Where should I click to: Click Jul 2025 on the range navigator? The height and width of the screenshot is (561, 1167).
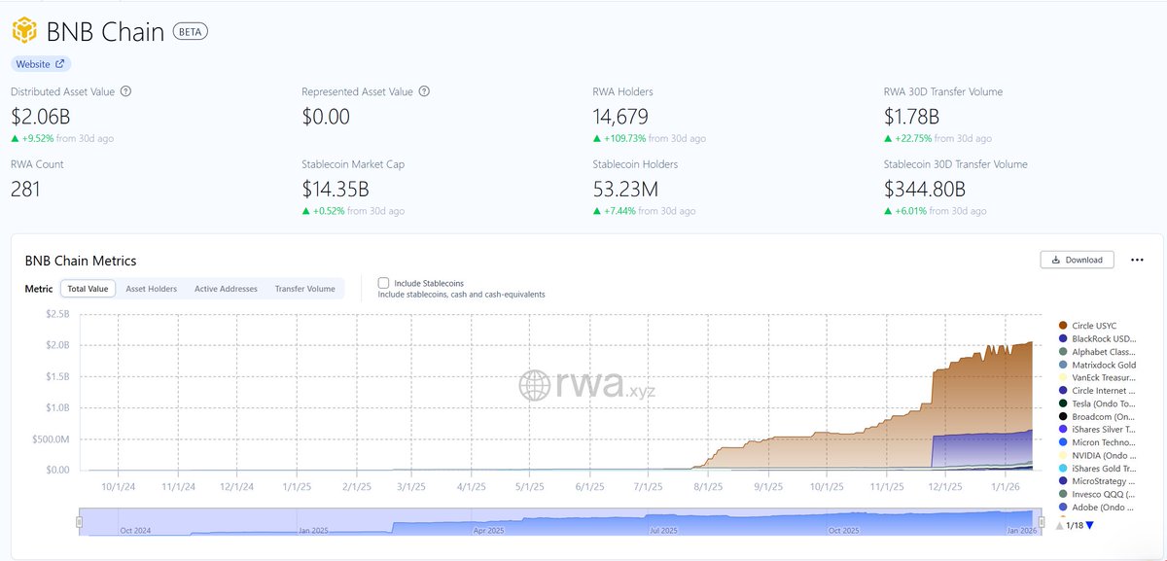point(663,531)
